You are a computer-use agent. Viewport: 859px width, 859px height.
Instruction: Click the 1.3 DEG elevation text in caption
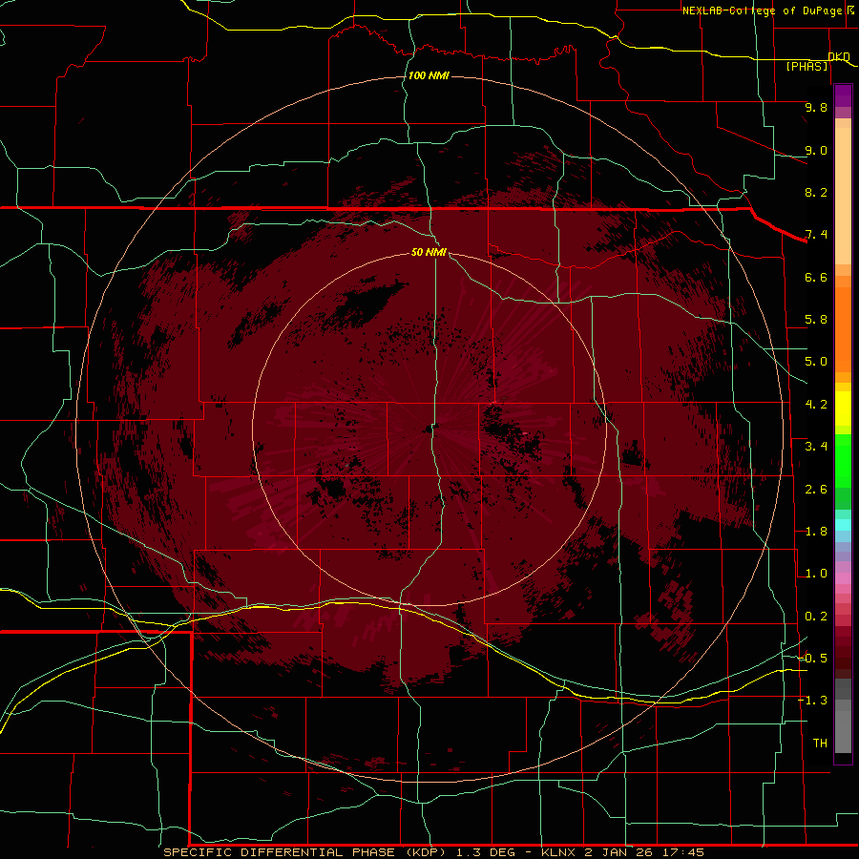pyautogui.click(x=487, y=852)
